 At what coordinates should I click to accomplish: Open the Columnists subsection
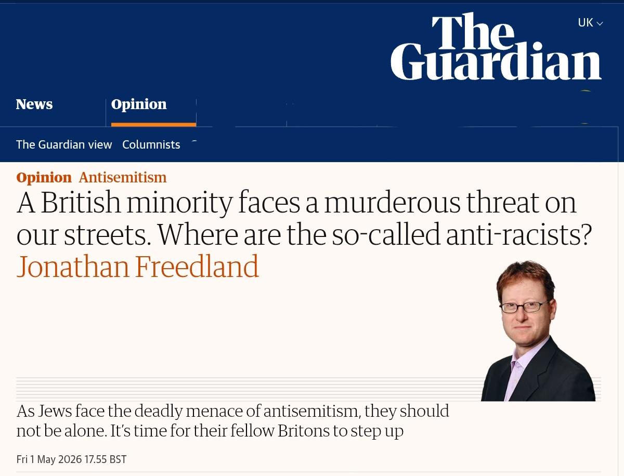151,144
